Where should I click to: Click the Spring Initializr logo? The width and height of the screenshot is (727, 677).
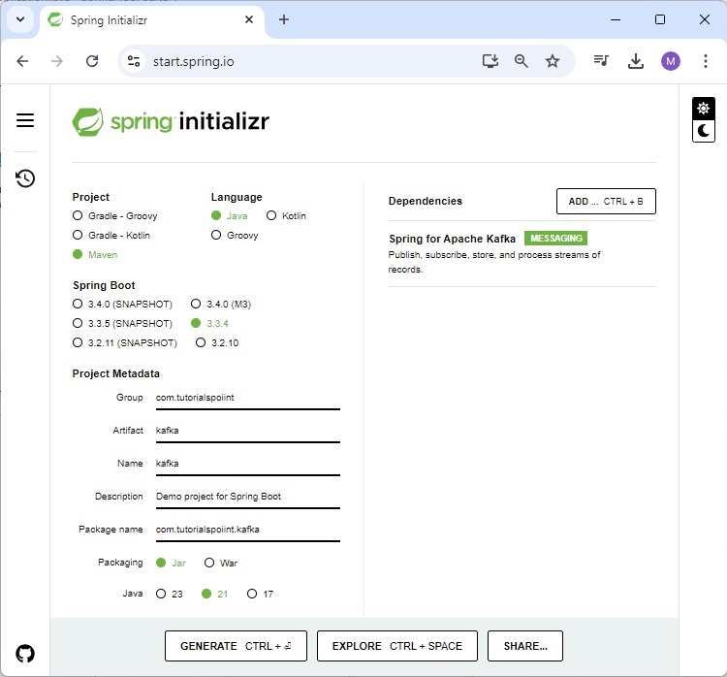tap(171, 121)
